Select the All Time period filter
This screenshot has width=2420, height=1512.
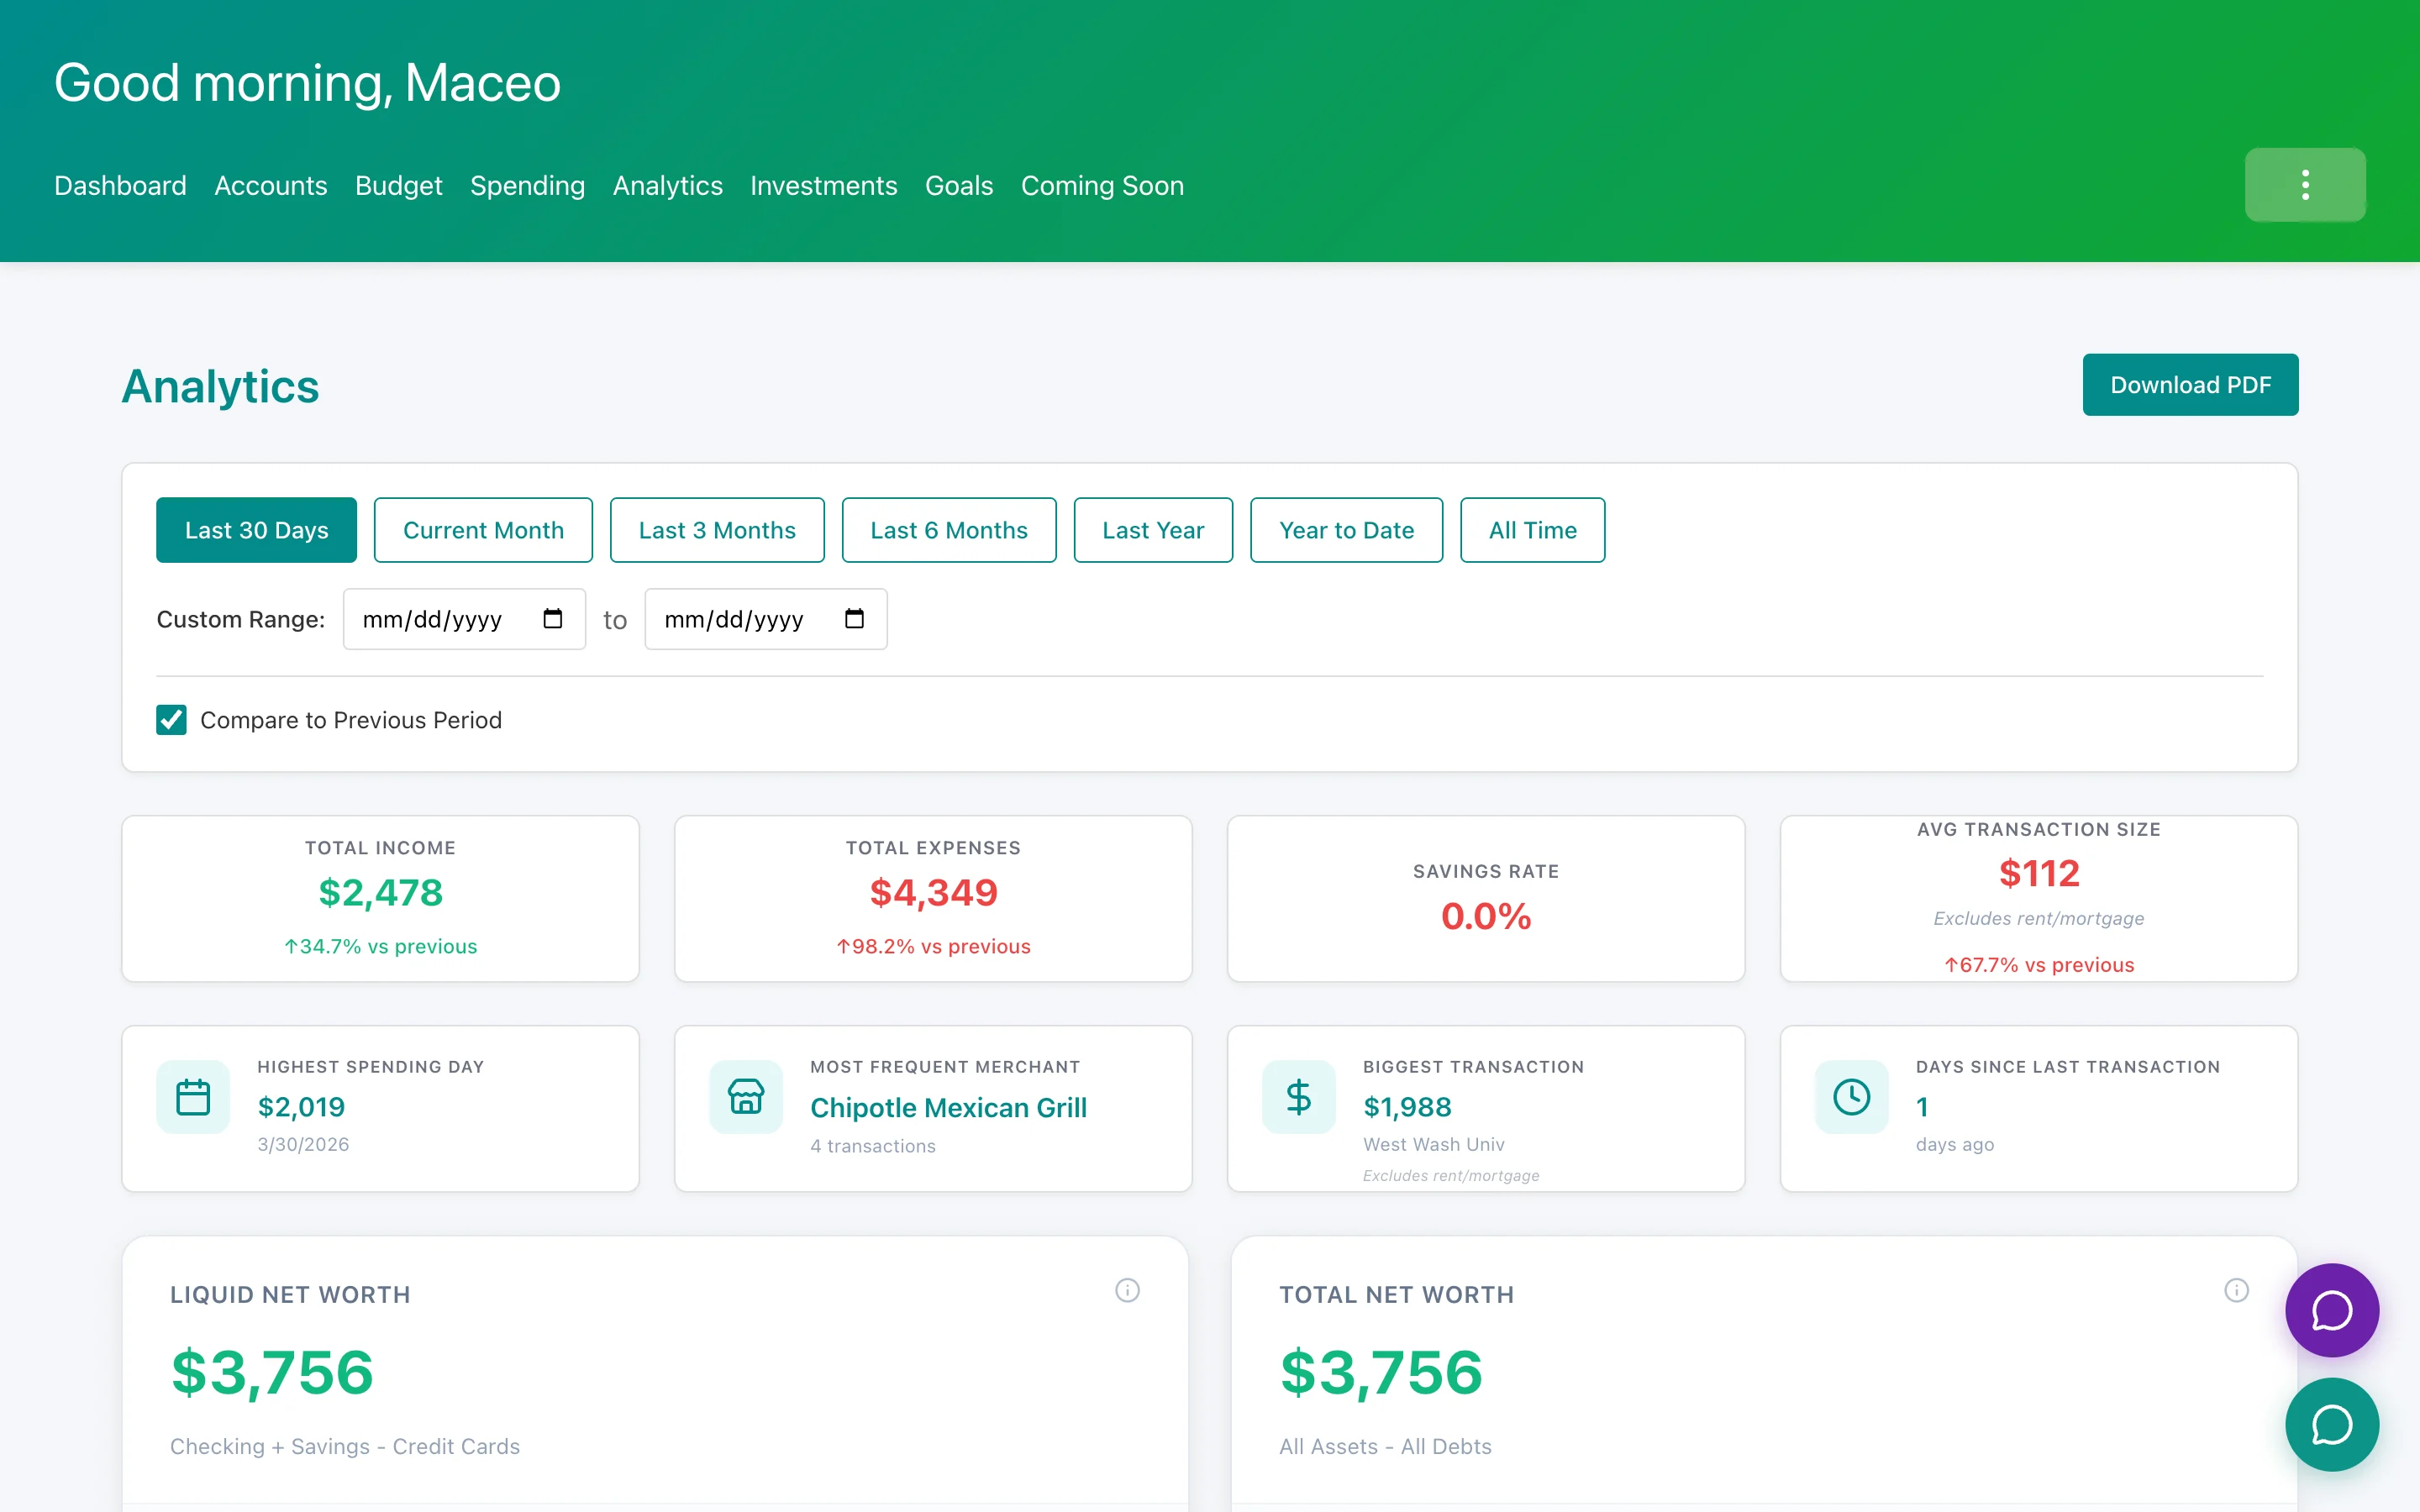[x=1532, y=530]
